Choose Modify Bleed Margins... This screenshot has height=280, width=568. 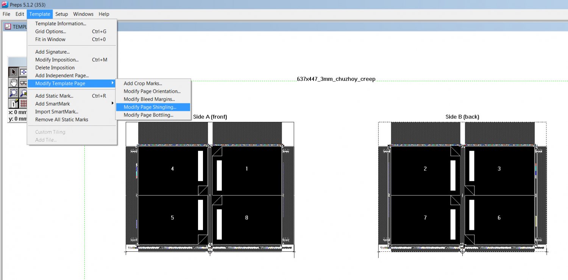pos(153,99)
